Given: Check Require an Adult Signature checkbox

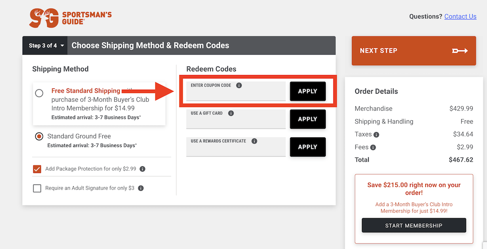Looking at the screenshot, I should point(37,188).
